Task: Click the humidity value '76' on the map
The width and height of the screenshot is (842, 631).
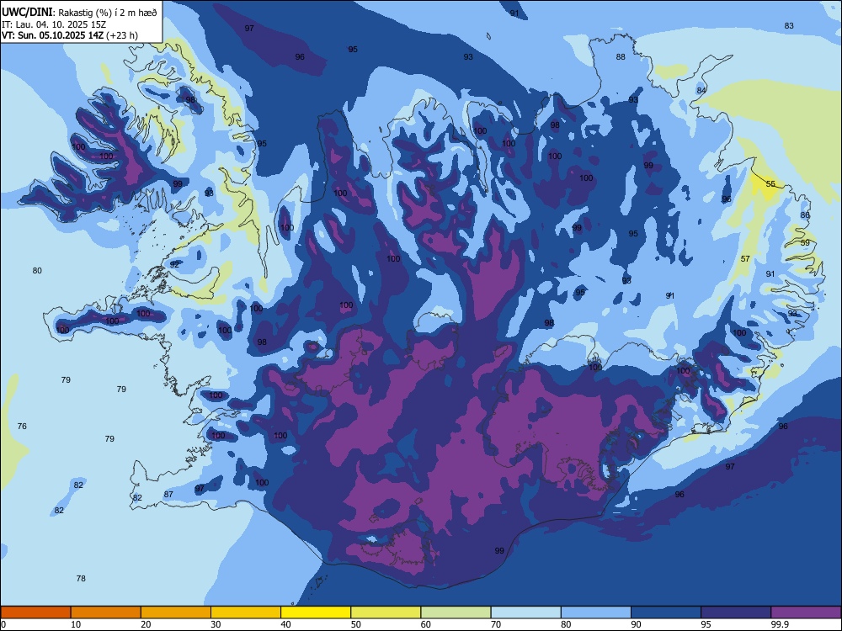Action: [x=22, y=426]
